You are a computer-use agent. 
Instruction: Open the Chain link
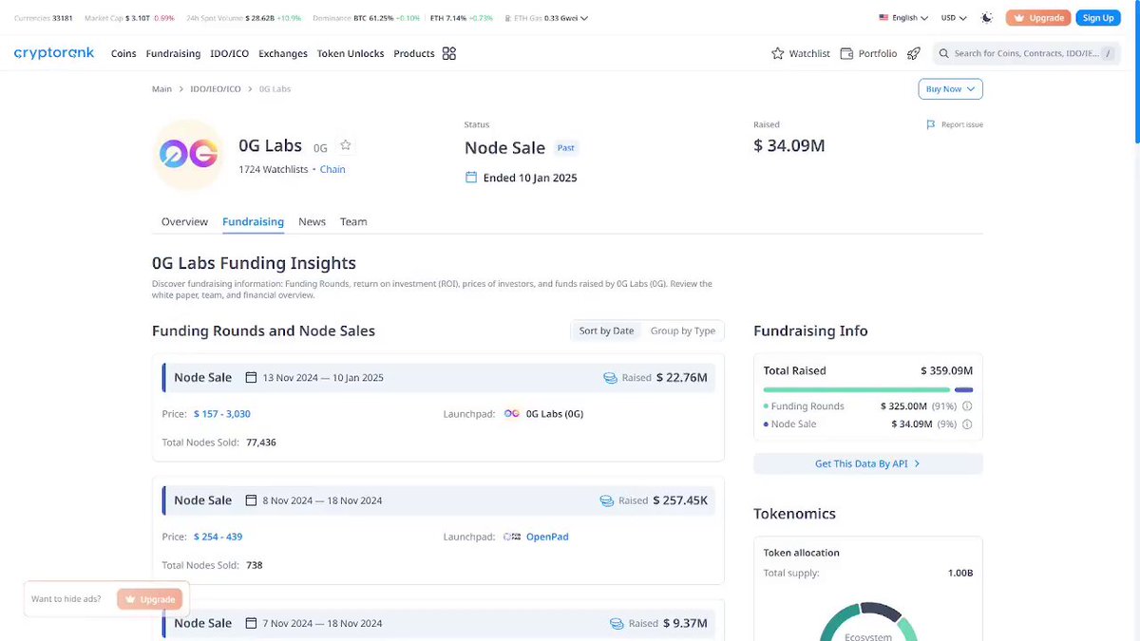pos(332,170)
